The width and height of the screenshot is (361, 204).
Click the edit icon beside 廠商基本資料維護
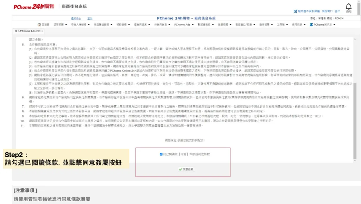(x=295, y=11)
